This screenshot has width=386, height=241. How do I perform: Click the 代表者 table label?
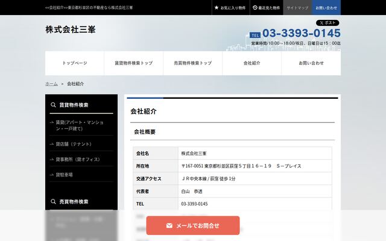coord(142,192)
